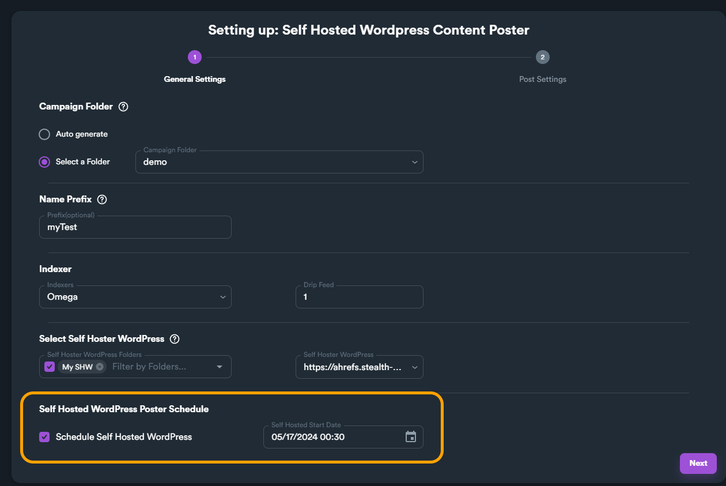Toggle the My SHW folder checkbox

[50, 367]
